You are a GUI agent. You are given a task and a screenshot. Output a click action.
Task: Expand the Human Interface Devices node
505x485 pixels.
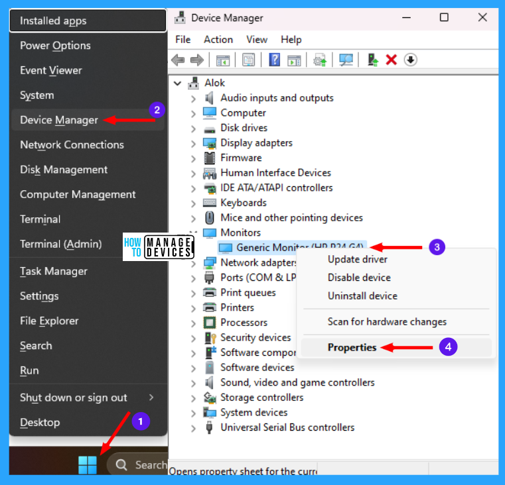(193, 174)
